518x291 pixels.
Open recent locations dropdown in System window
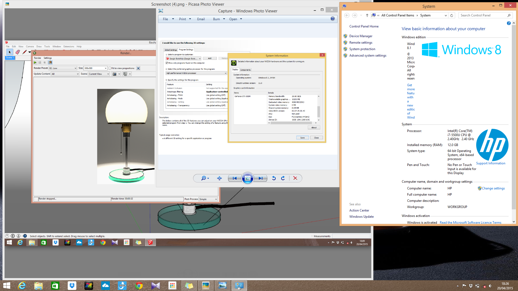361,15
